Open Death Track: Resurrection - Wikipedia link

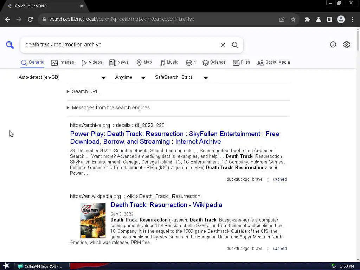pyautogui.click(x=166, y=205)
